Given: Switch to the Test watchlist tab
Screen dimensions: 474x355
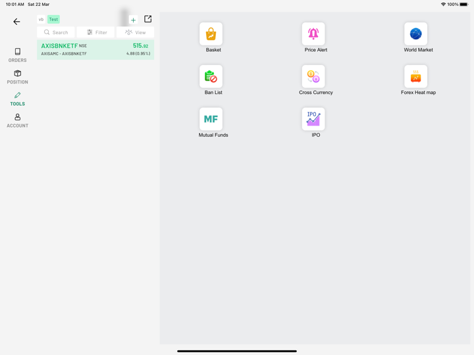Looking at the screenshot, I should pyautogui.click(x=53, y=19).
